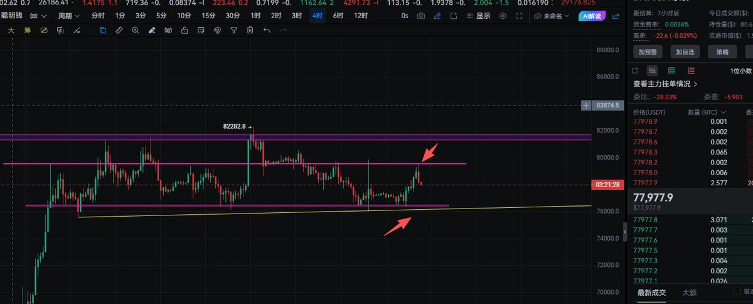Select the 4时 timeframe
Screen dimensions: 753x304
317,16
